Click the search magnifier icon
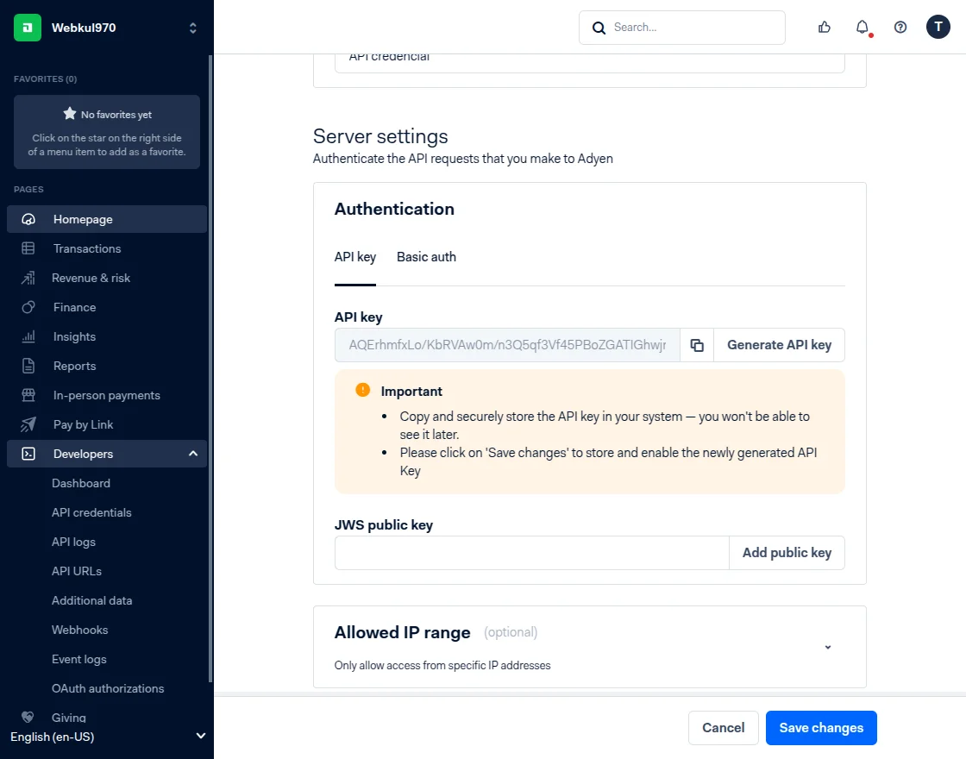 pyautogui.click(x=599, y=28)
